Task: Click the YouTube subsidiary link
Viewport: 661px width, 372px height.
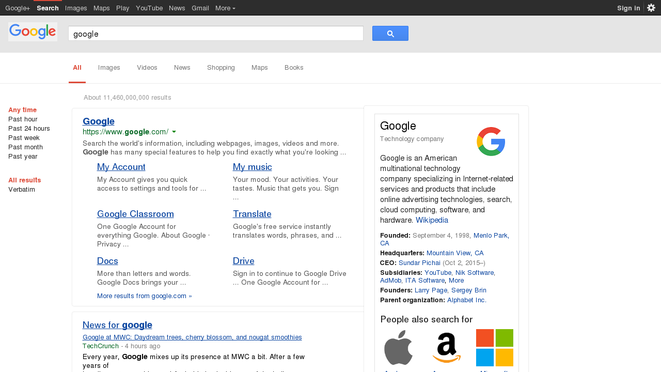Action: point(437,273)
